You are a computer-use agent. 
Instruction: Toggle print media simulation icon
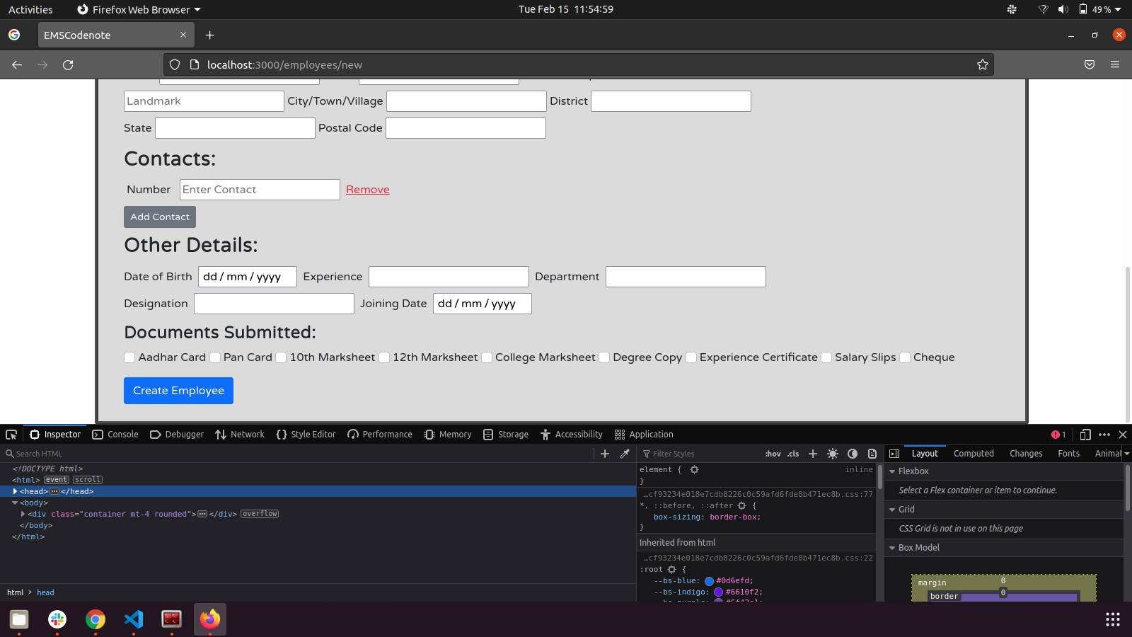pyautogui.click(x=872, y=454)
